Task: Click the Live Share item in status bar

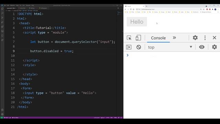Action: (x=15, y=118)
